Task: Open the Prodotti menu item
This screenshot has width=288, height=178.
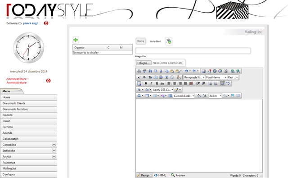Action: click(29, 115)
